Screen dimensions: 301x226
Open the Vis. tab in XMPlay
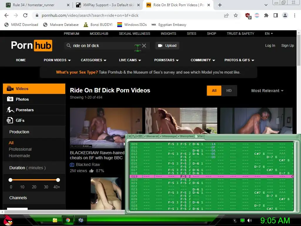coord(199,136)
